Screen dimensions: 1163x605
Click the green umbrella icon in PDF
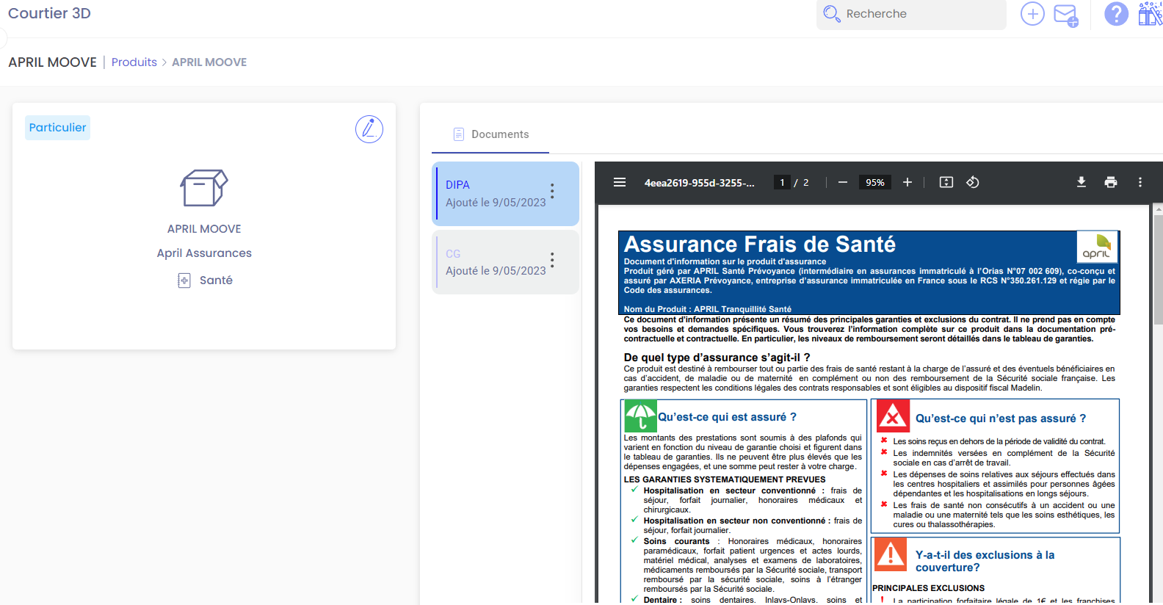(640, 416)
